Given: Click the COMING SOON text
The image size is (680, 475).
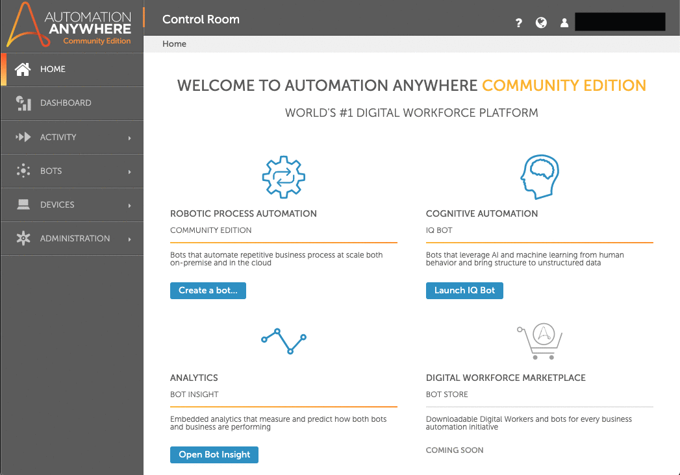Looking at the screenshot, I should point(455,450).
